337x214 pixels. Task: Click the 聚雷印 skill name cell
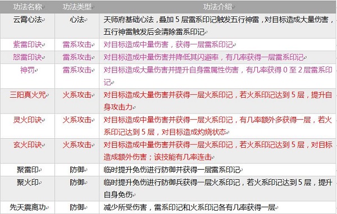[x=28, y=170]
